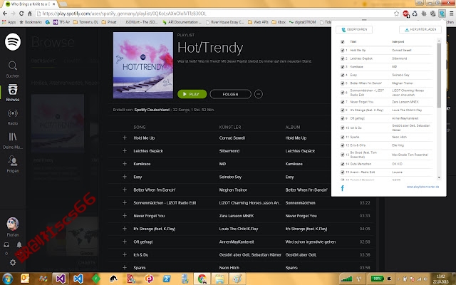Click the extension popup vertical scrollbar thumb
This screenshot has height=285, width=456.
pyautogui.click(x=439, y=76)
